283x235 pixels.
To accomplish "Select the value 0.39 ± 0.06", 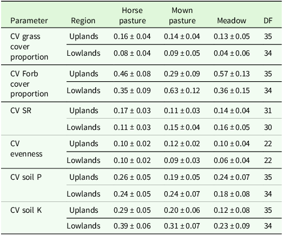I will pyautogui.click(x=132, y=226).
